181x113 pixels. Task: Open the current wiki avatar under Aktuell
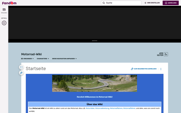click(x=4, y=23)
